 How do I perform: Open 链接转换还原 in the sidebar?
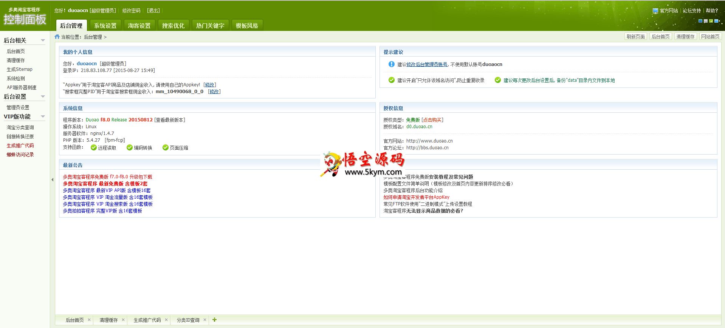[x=20, y=136]
